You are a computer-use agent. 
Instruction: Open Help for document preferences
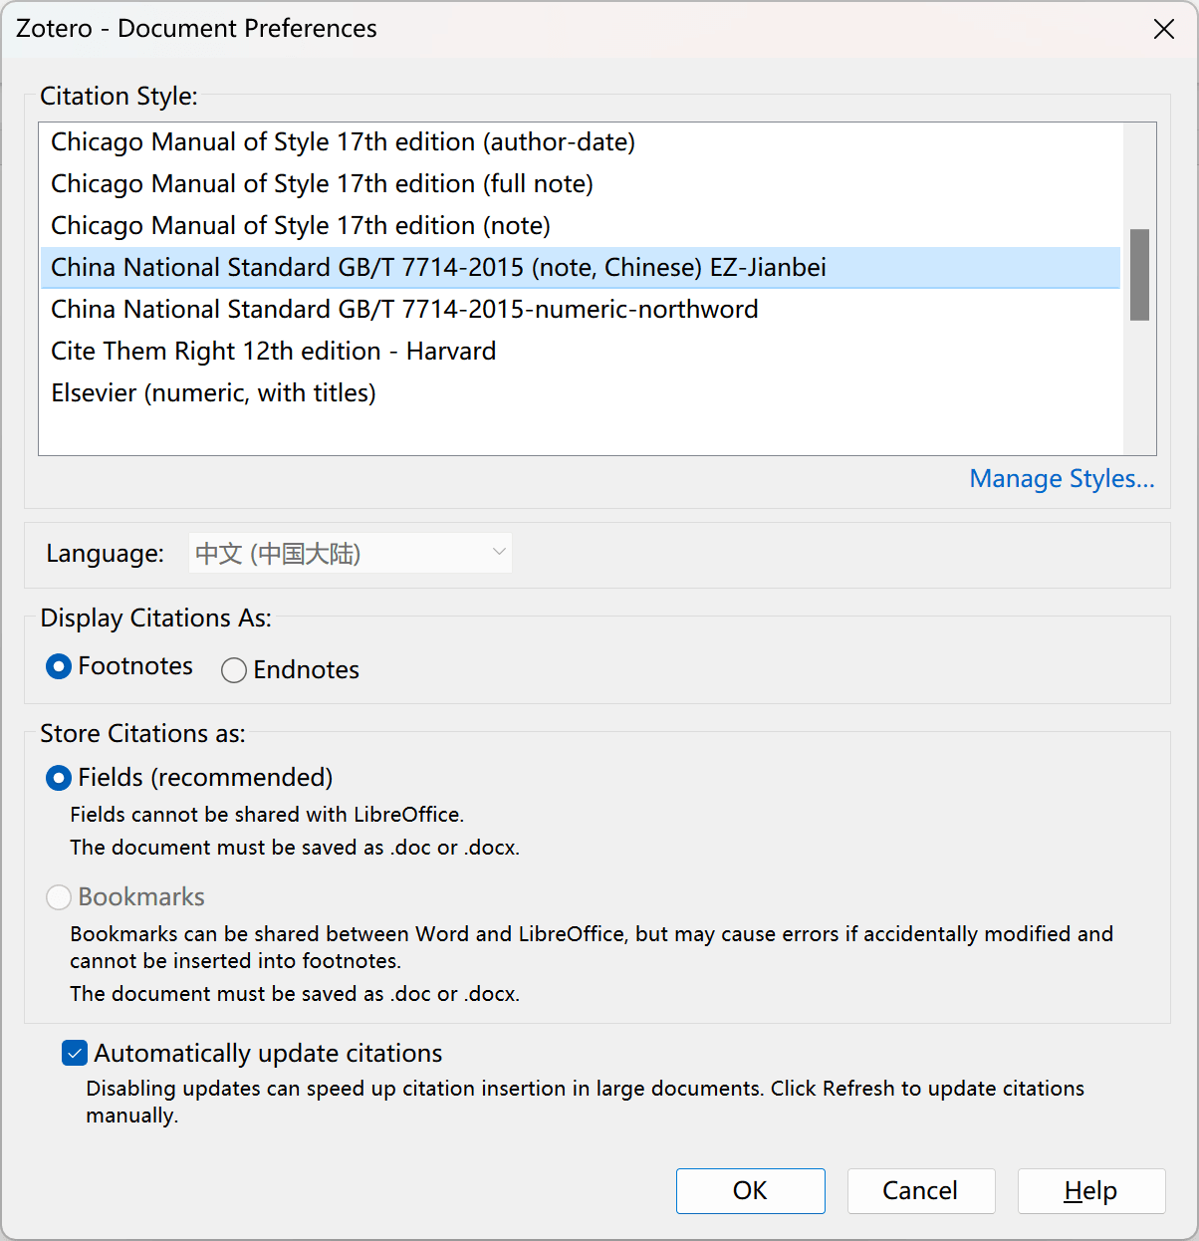1090,1191
